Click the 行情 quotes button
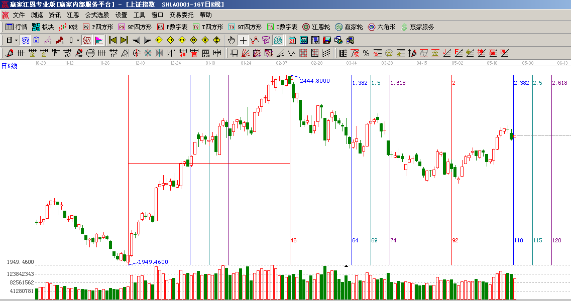The image size is (571, 301). click(17, 27)
